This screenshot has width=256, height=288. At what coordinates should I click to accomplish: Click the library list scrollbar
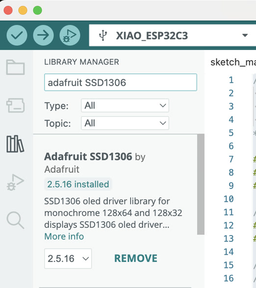pyautogui.click(x=201, y=184)
